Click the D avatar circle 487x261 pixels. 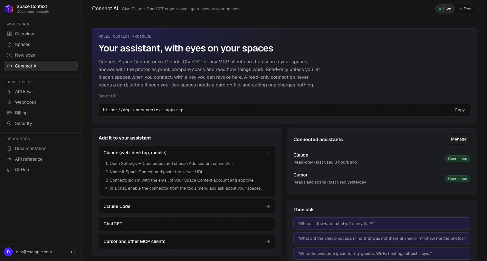[8, 252]
